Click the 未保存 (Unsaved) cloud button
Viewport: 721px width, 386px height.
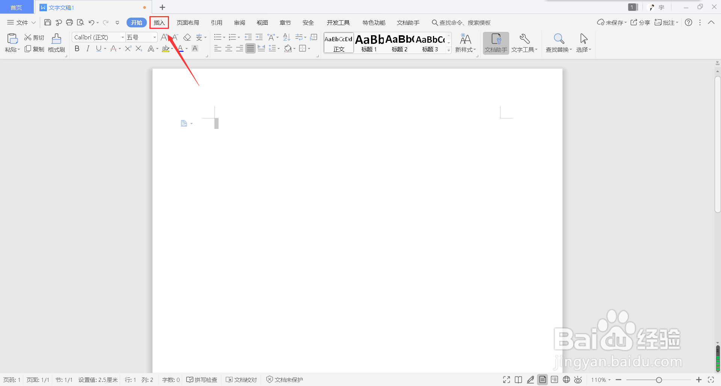pos(612,22)
